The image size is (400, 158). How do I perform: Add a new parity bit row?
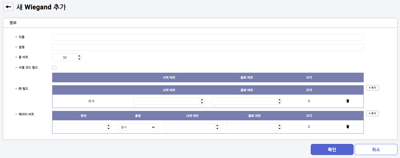click(x=372, y=113)
